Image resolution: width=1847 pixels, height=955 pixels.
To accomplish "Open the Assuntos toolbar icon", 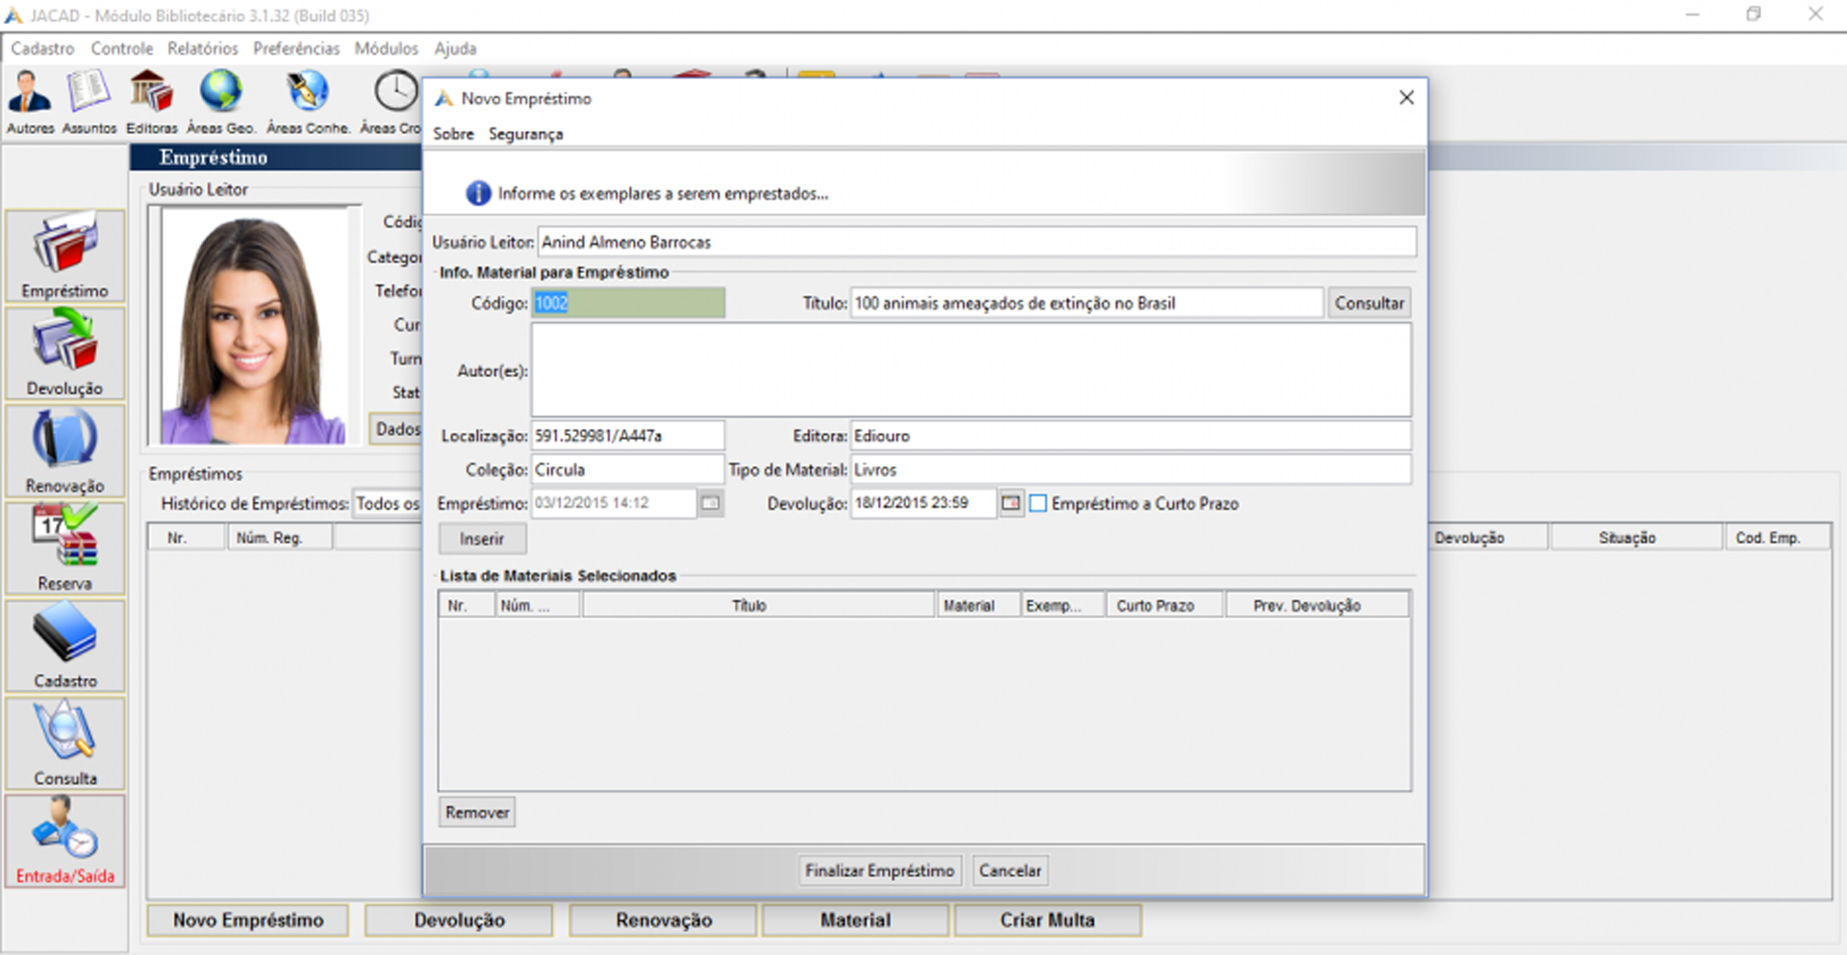I will coord(89,102).
